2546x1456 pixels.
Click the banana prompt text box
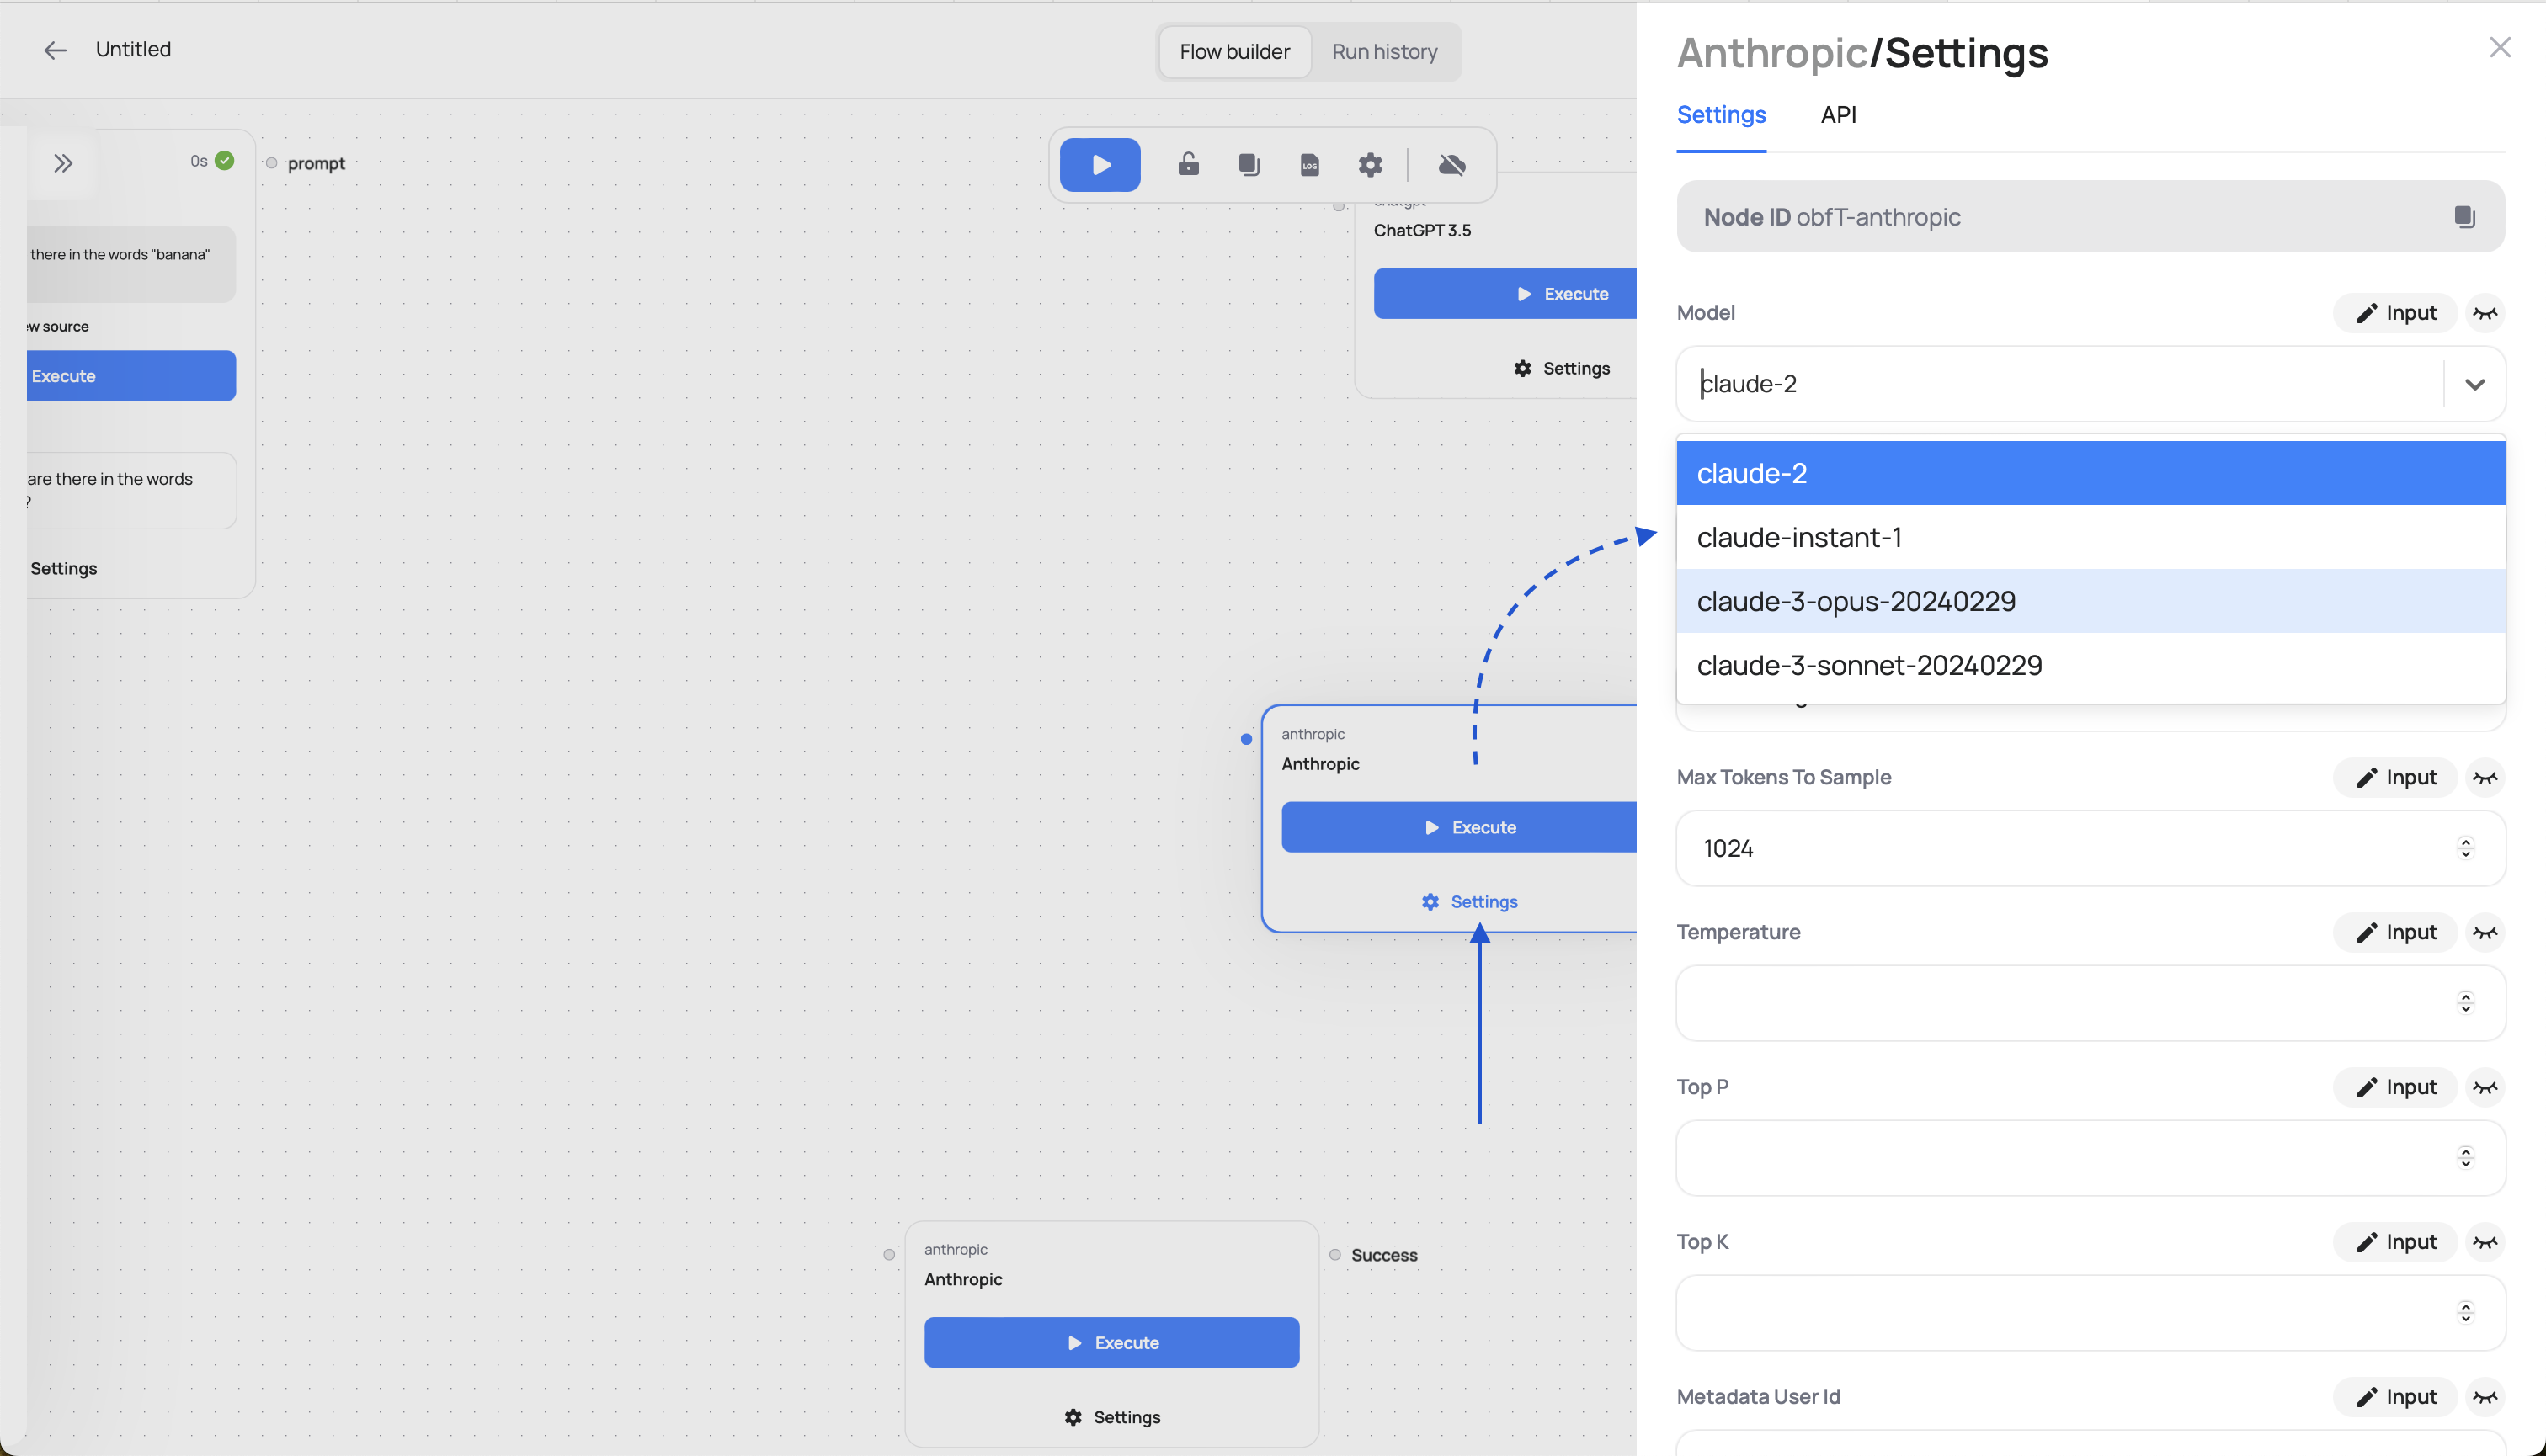(131, 264)
